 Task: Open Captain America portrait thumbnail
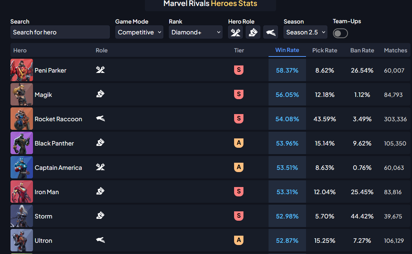tap(22, 168)
